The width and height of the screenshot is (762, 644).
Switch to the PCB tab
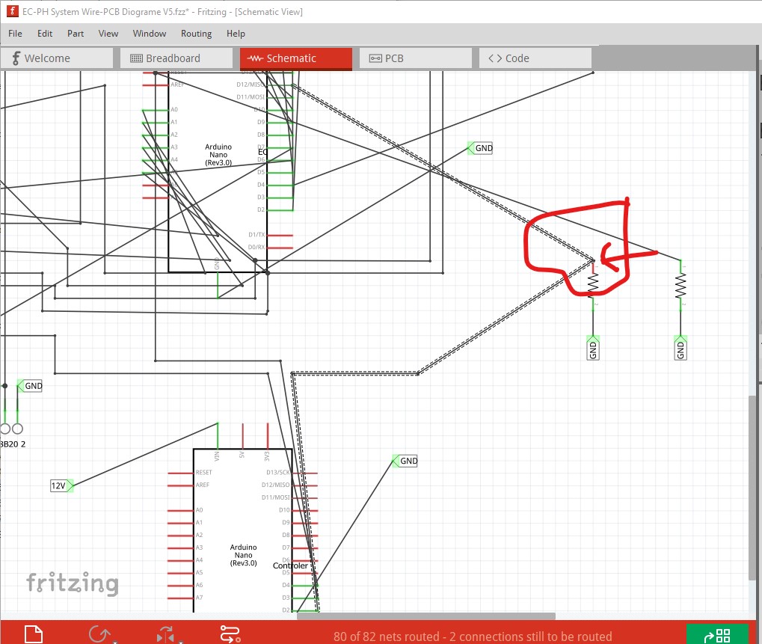tap(416, 58)
